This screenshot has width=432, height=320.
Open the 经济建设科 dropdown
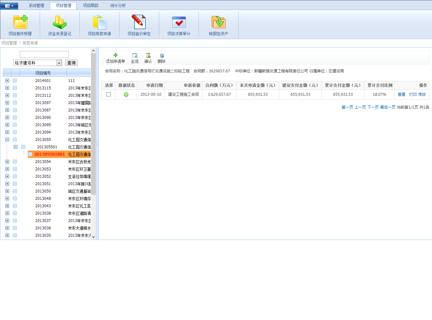[59, 63]
